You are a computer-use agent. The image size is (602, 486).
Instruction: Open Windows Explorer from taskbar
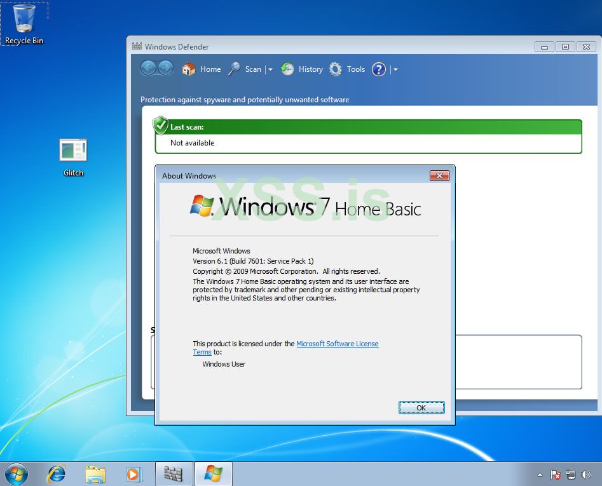95,475
